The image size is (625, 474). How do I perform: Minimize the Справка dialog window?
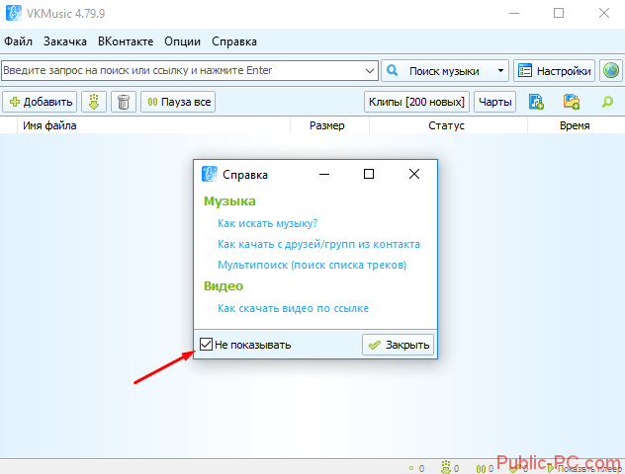[x=324, y=174]
